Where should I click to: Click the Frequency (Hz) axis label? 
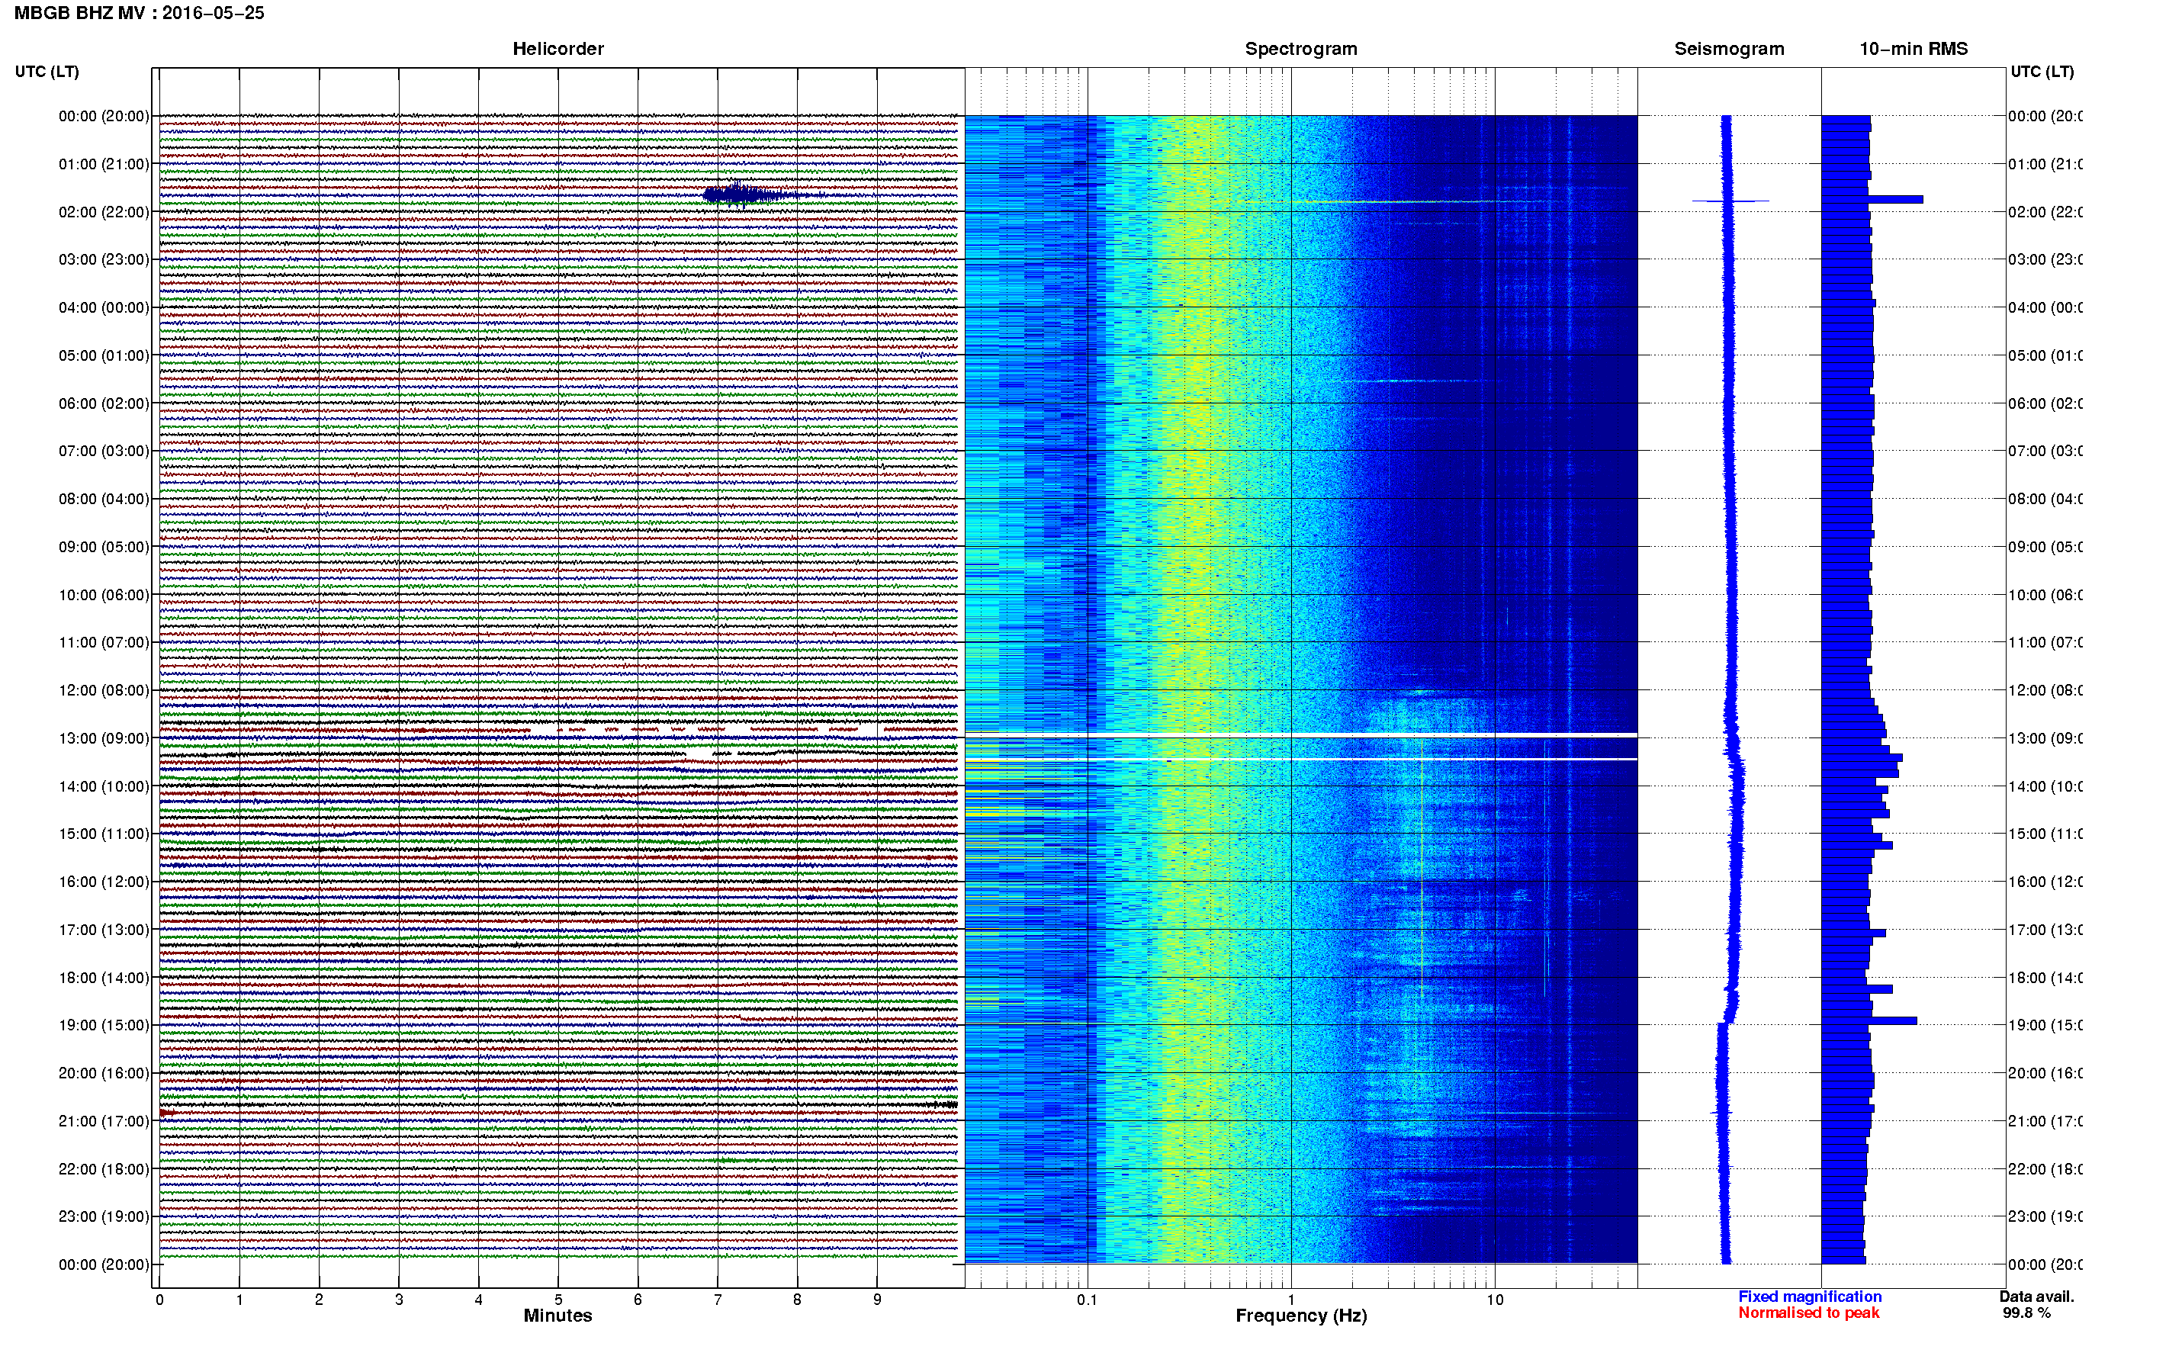tap(1301, 1316)
